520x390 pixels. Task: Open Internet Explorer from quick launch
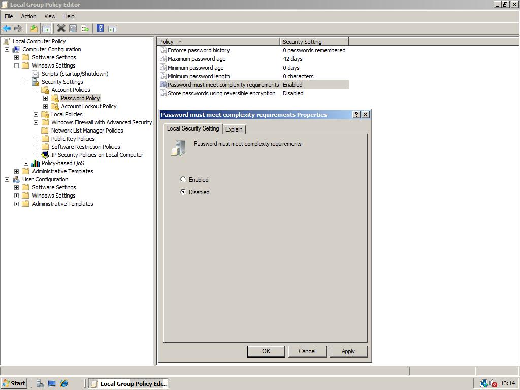tap(64, 383)
